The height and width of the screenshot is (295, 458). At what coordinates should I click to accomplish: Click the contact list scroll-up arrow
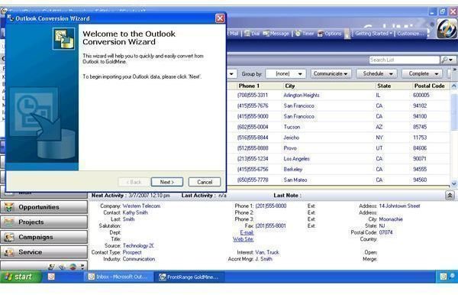pyautogui.click(x=454, y=86)
